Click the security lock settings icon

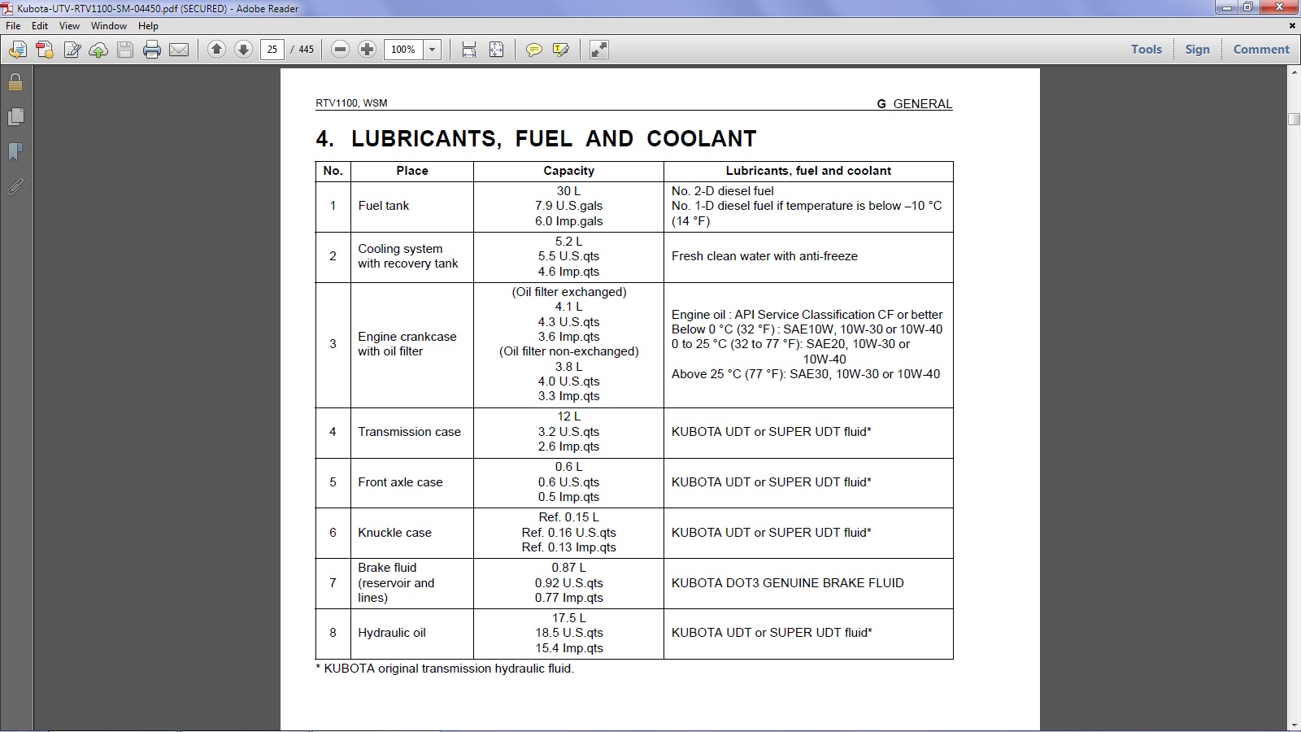point(15,82)
